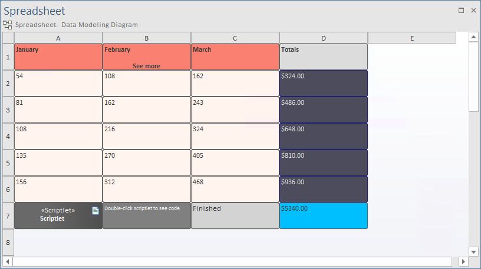Click the document icon on Scriptlet cell
Viewport: 481px width, 269px height.
click(95, 211)
